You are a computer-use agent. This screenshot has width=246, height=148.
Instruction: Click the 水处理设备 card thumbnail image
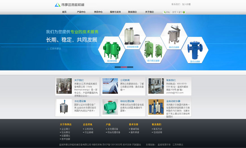64,107
